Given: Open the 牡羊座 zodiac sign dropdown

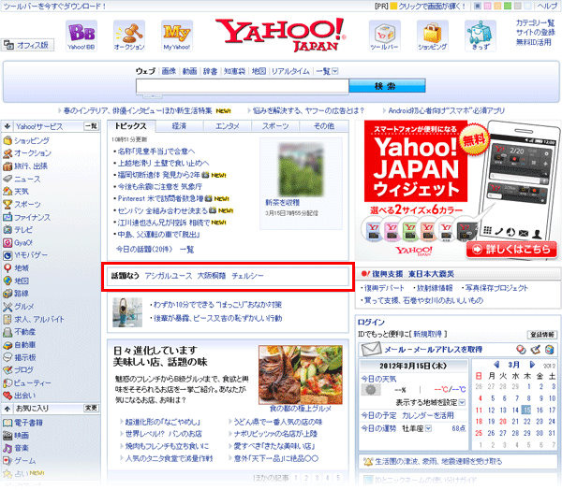Looking at the screenshot, I should pyautogui.click(x=428, y=428).
